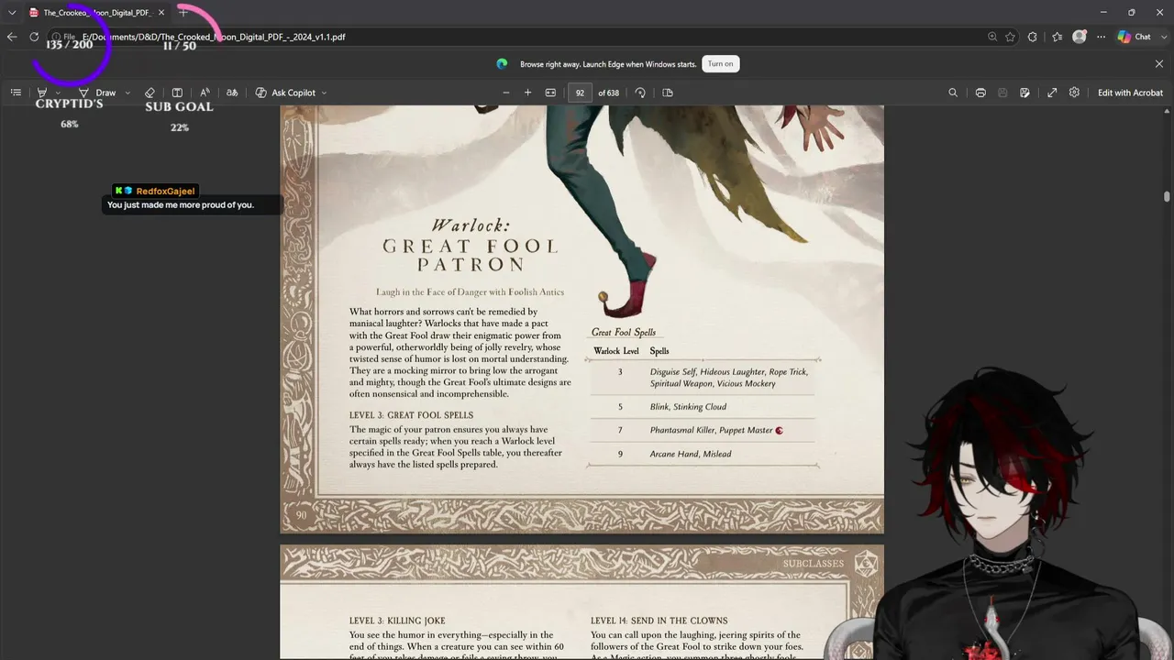Open the tab actions menu chevron
This screenshot has height=660, width=1174.
coord(12,13)
